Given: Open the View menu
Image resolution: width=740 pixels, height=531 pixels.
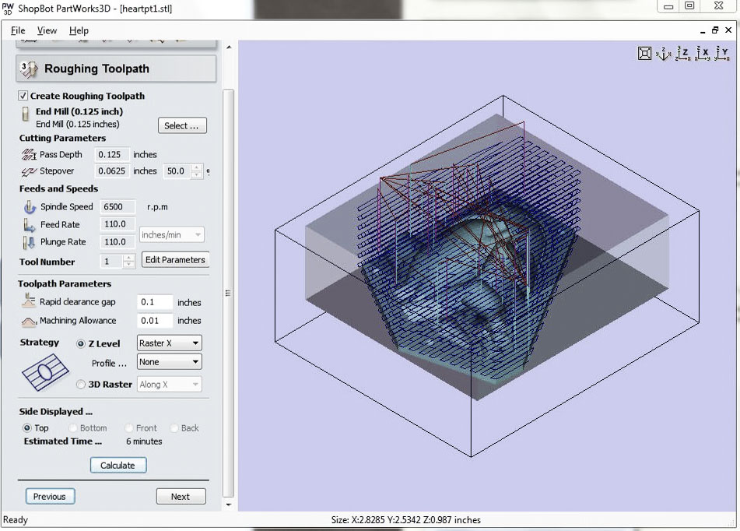Looking at the screenshot, I should tap(47, 30).
